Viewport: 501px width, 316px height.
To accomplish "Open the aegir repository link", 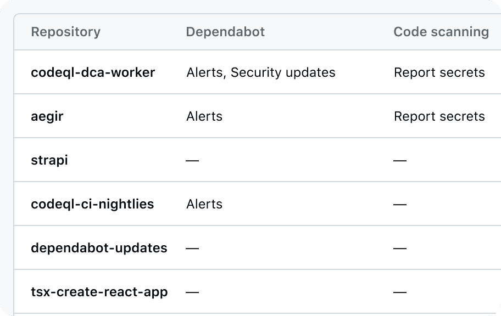I will click(x=47, y=116).
